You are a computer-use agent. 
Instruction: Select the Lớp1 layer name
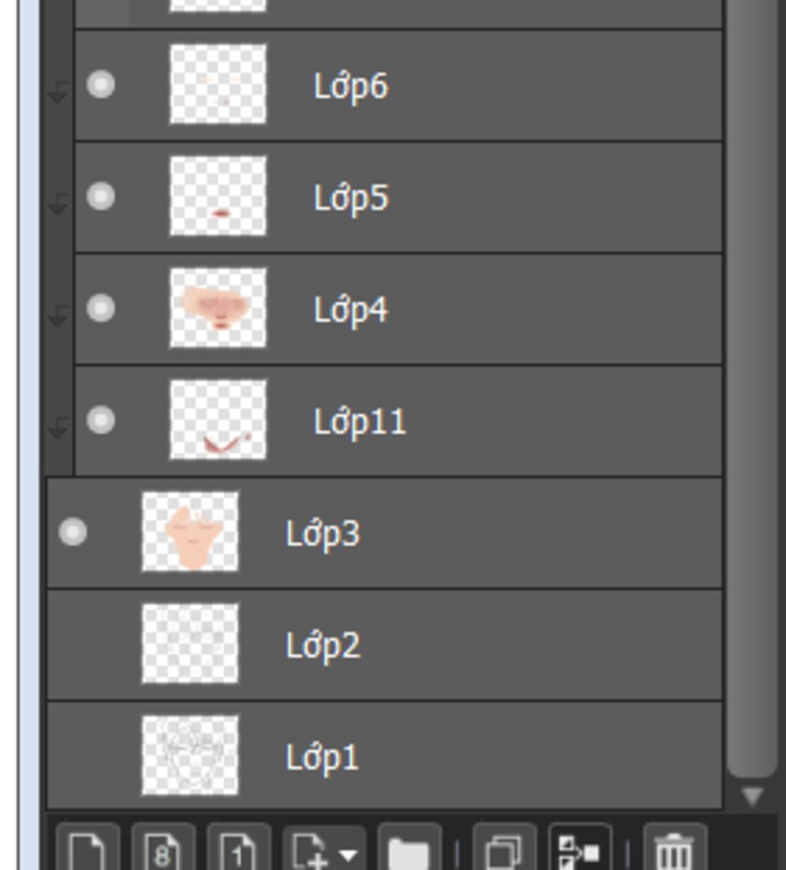322,757
